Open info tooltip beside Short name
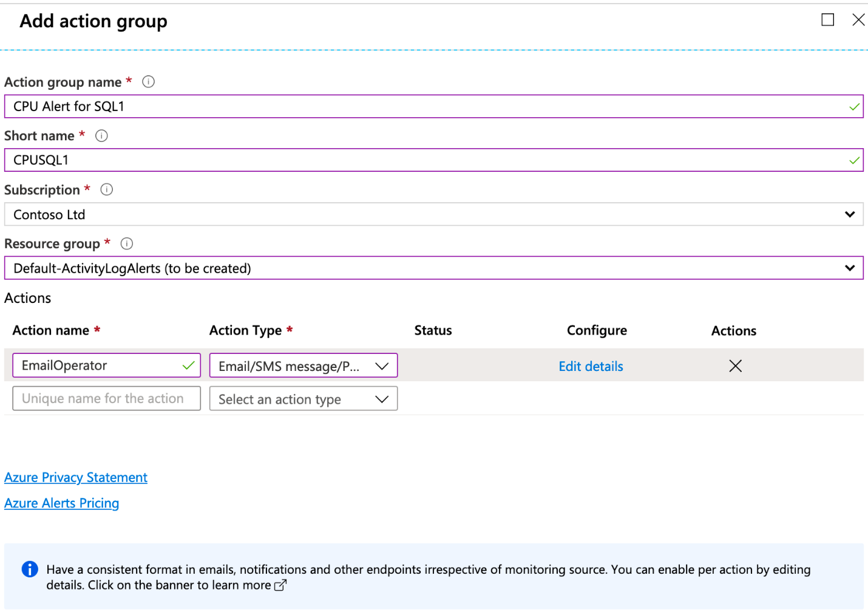Viewport: 868px width, 615px height. 101,135
